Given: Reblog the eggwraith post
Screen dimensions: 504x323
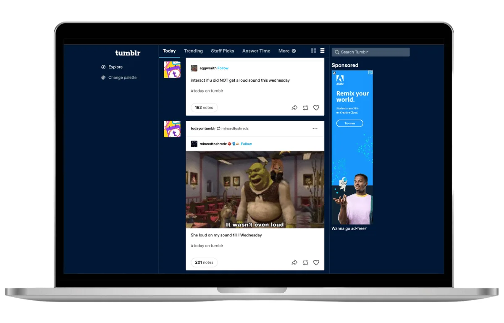Looking at the screenshot, I should tap(305, 108).
